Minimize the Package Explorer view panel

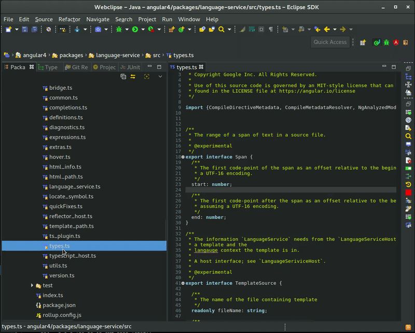(x=150, y=66)
